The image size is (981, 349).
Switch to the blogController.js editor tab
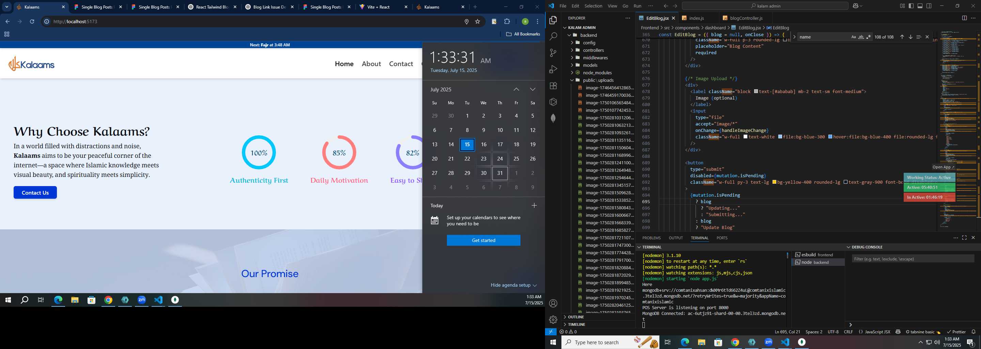coord(745,18)
